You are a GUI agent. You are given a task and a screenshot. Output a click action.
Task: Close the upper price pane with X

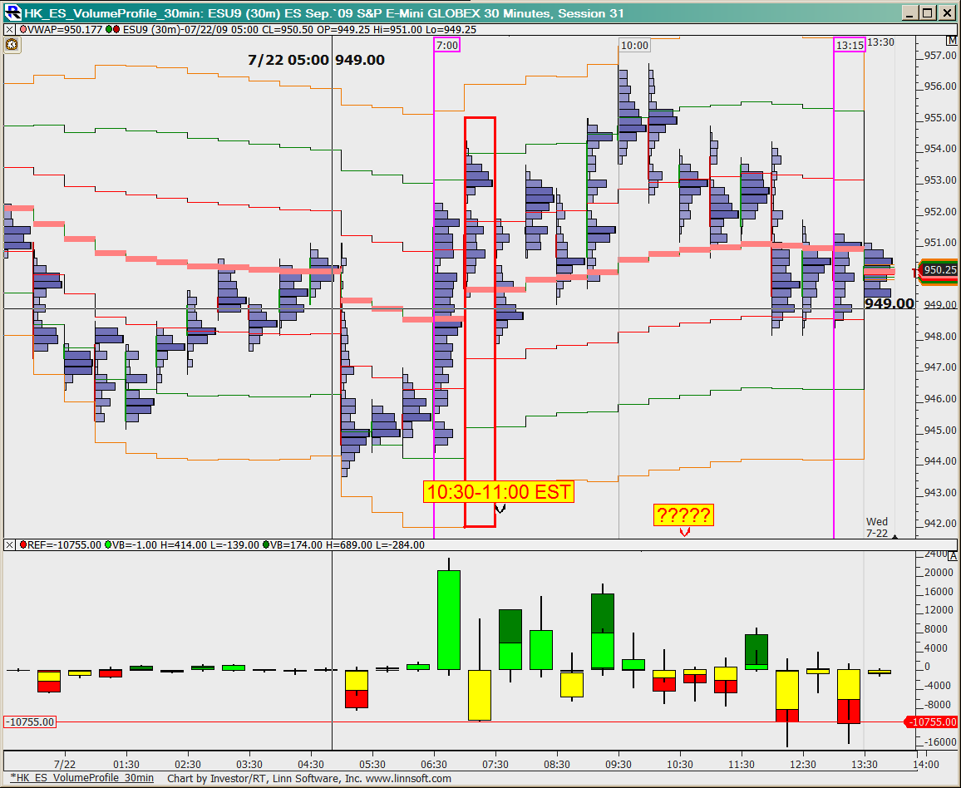tap(9, 29)
